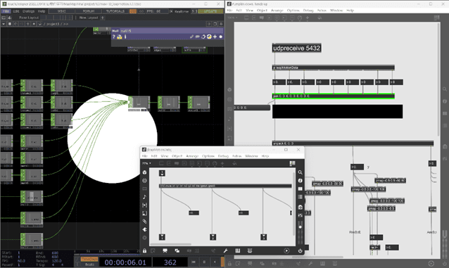Screen dimensions: 449x268
Task: Open the Debug menu in the leapMotionData window
Action: tap(223, 156)
